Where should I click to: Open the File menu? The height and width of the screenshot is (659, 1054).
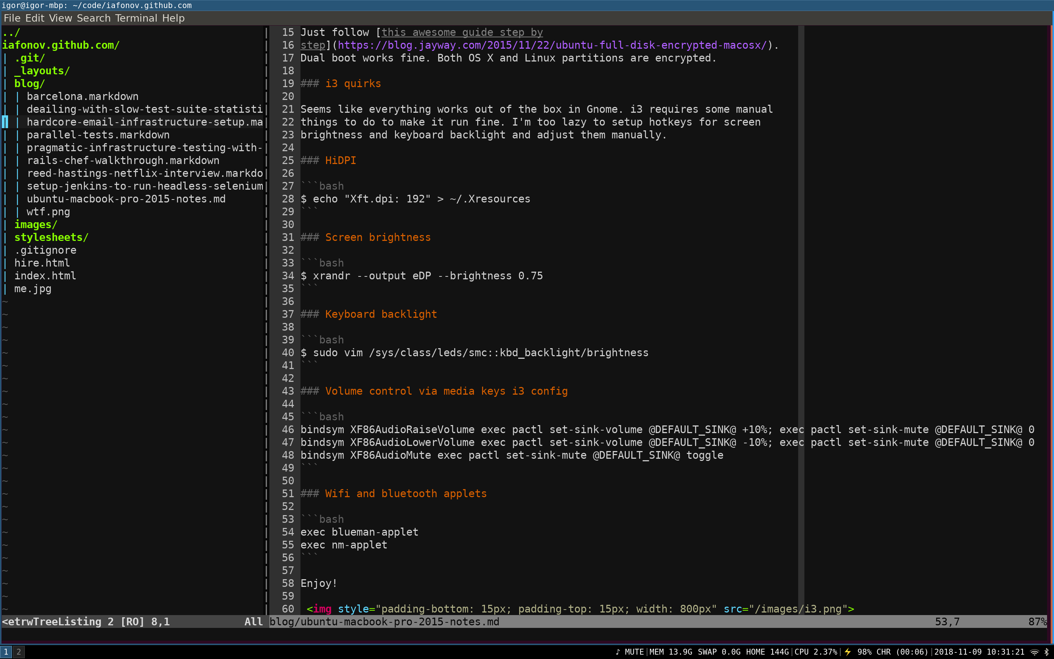[12, 18]
